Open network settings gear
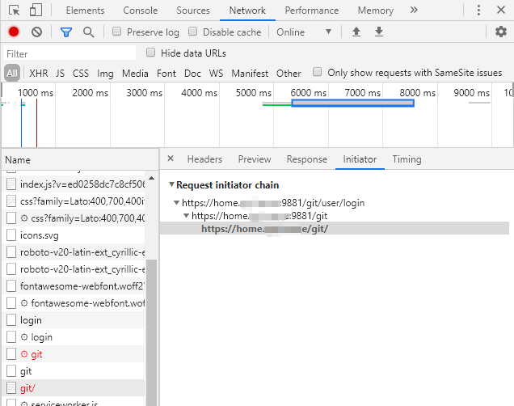 coord(501,32)
